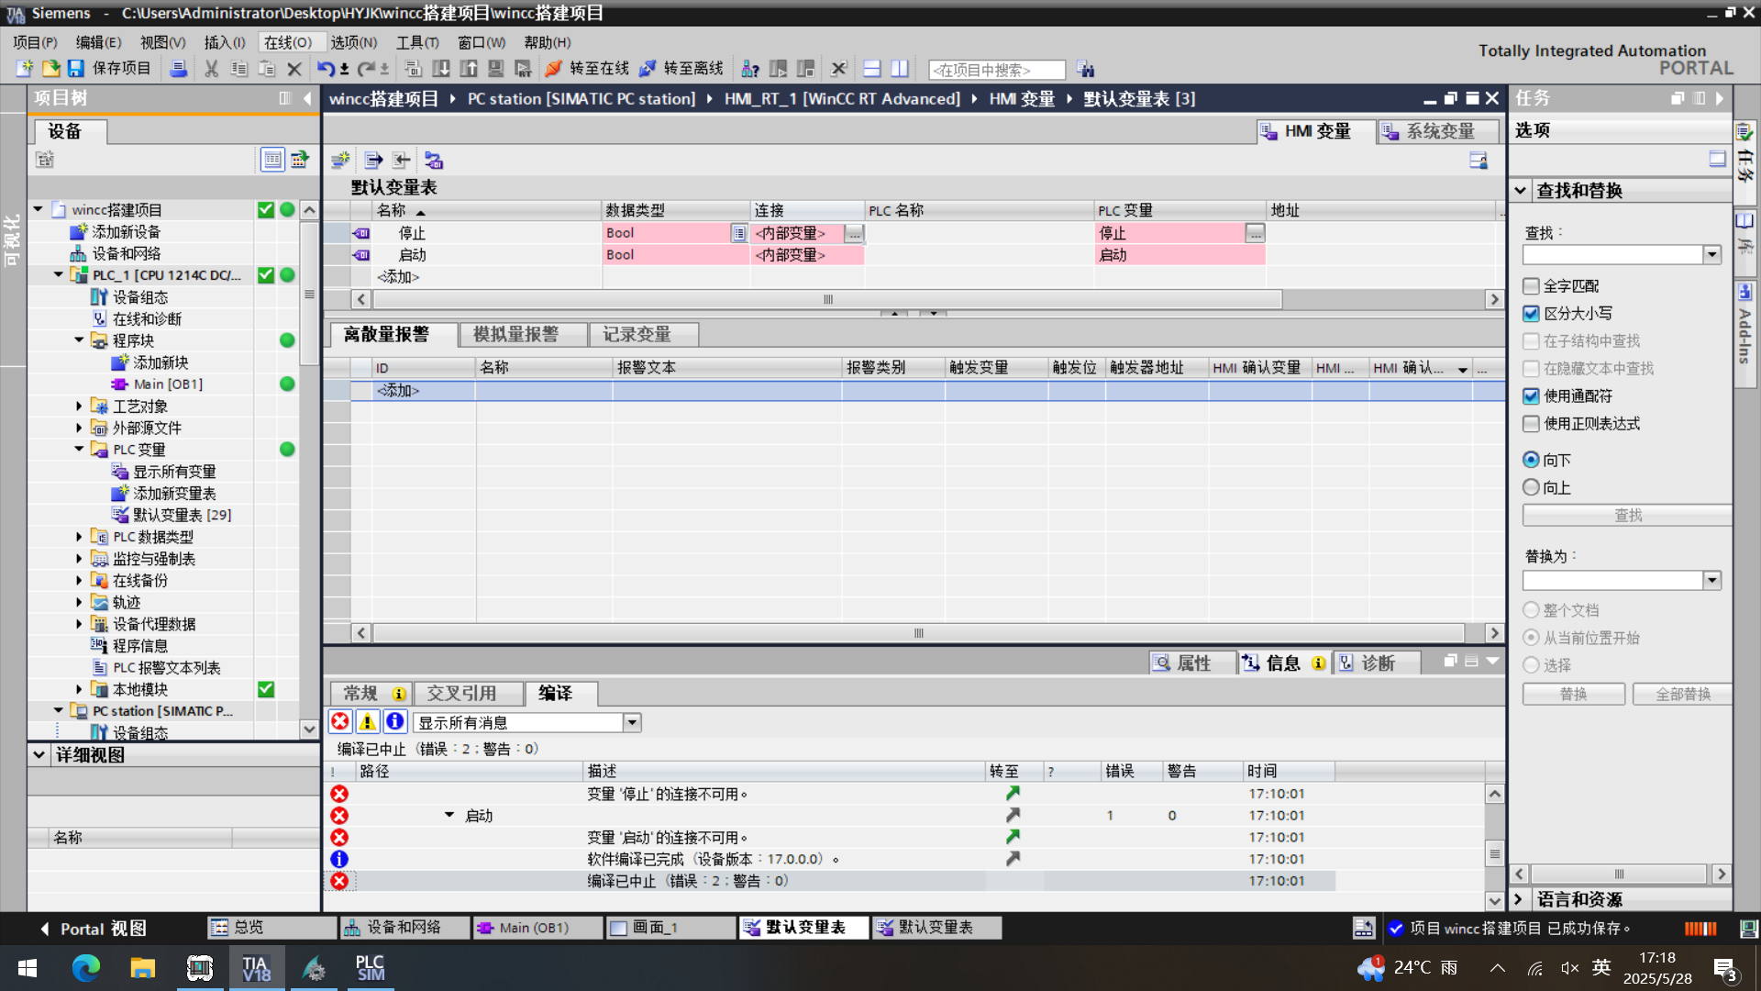
Task: Collapse the 详细视图 panel
Action: pos(39,755)
